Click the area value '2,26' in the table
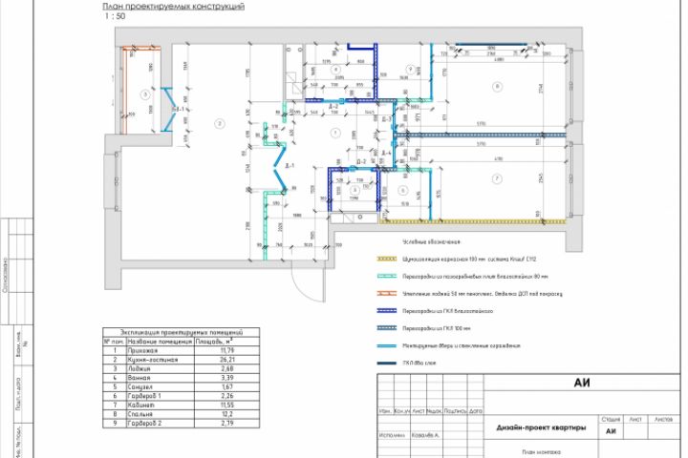 (227, 396)
